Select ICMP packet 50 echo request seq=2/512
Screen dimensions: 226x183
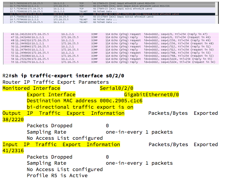pyautogui.click(x=111, y=47)
